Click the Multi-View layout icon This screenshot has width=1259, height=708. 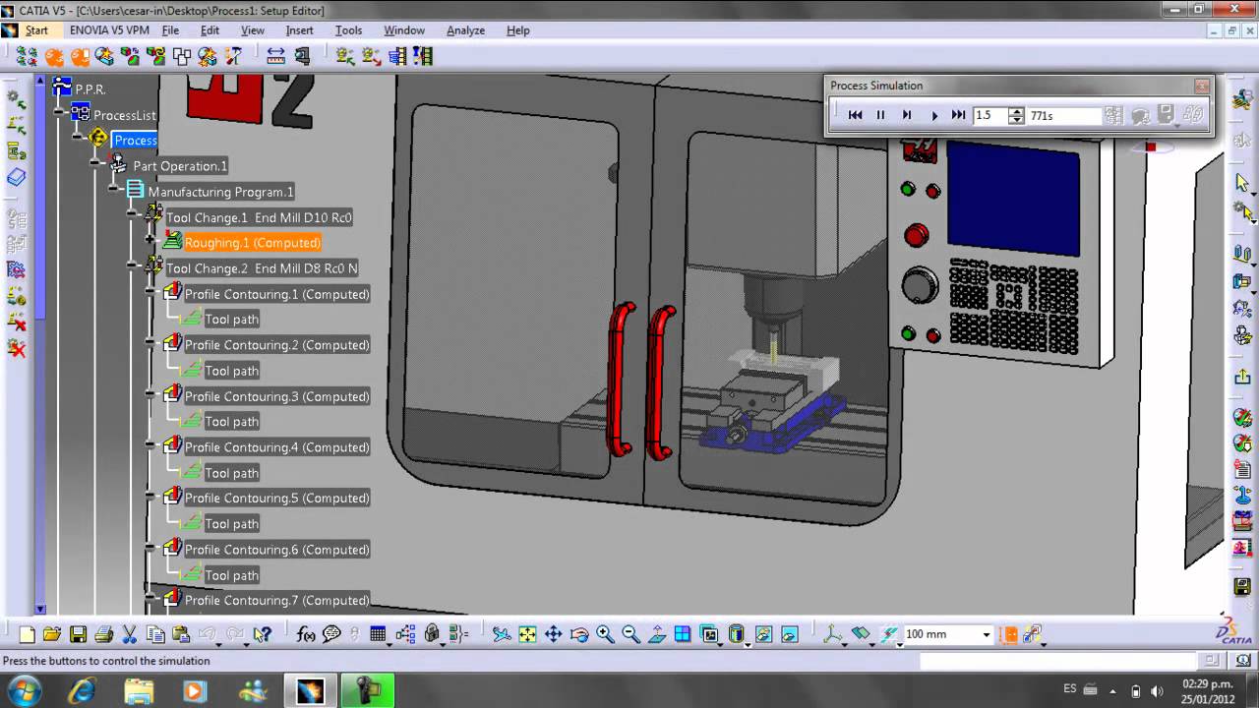tap(682, 635)
